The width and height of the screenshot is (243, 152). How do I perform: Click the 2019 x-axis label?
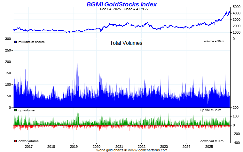(x=74, y=147)
